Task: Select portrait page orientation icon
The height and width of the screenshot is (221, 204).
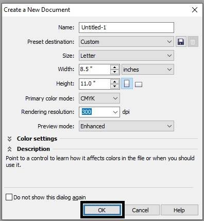Action: point(127,83)
